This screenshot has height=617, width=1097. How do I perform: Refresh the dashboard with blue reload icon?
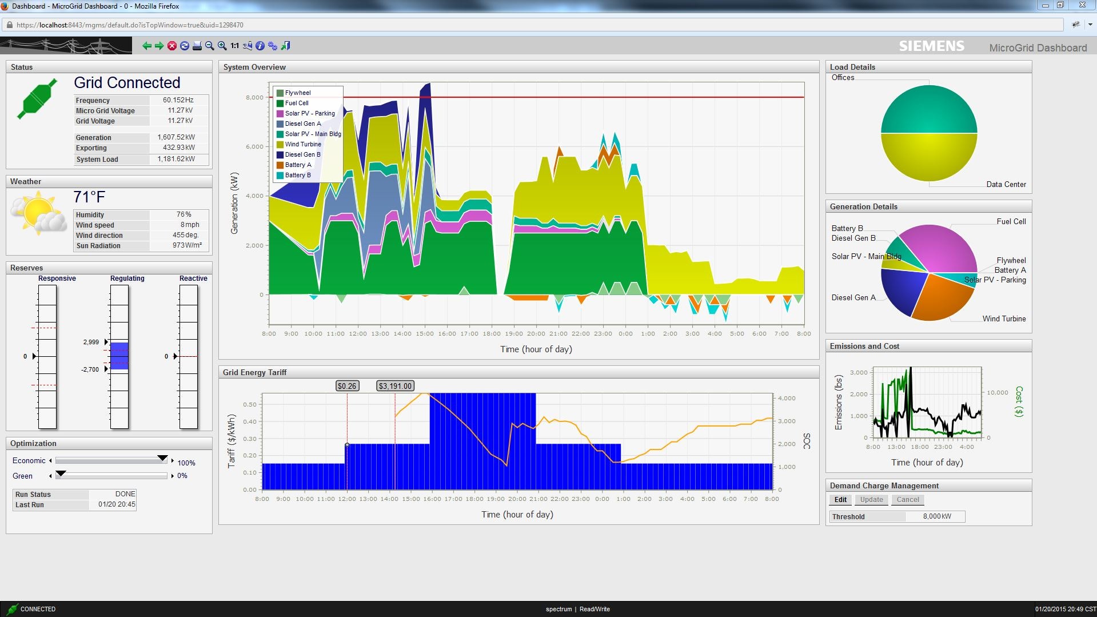click(x=185, y=46)
